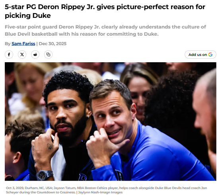220x195 pixels.
Task: Click the photo caption starting Oct 3, 2025
Action: coord(106,190)
